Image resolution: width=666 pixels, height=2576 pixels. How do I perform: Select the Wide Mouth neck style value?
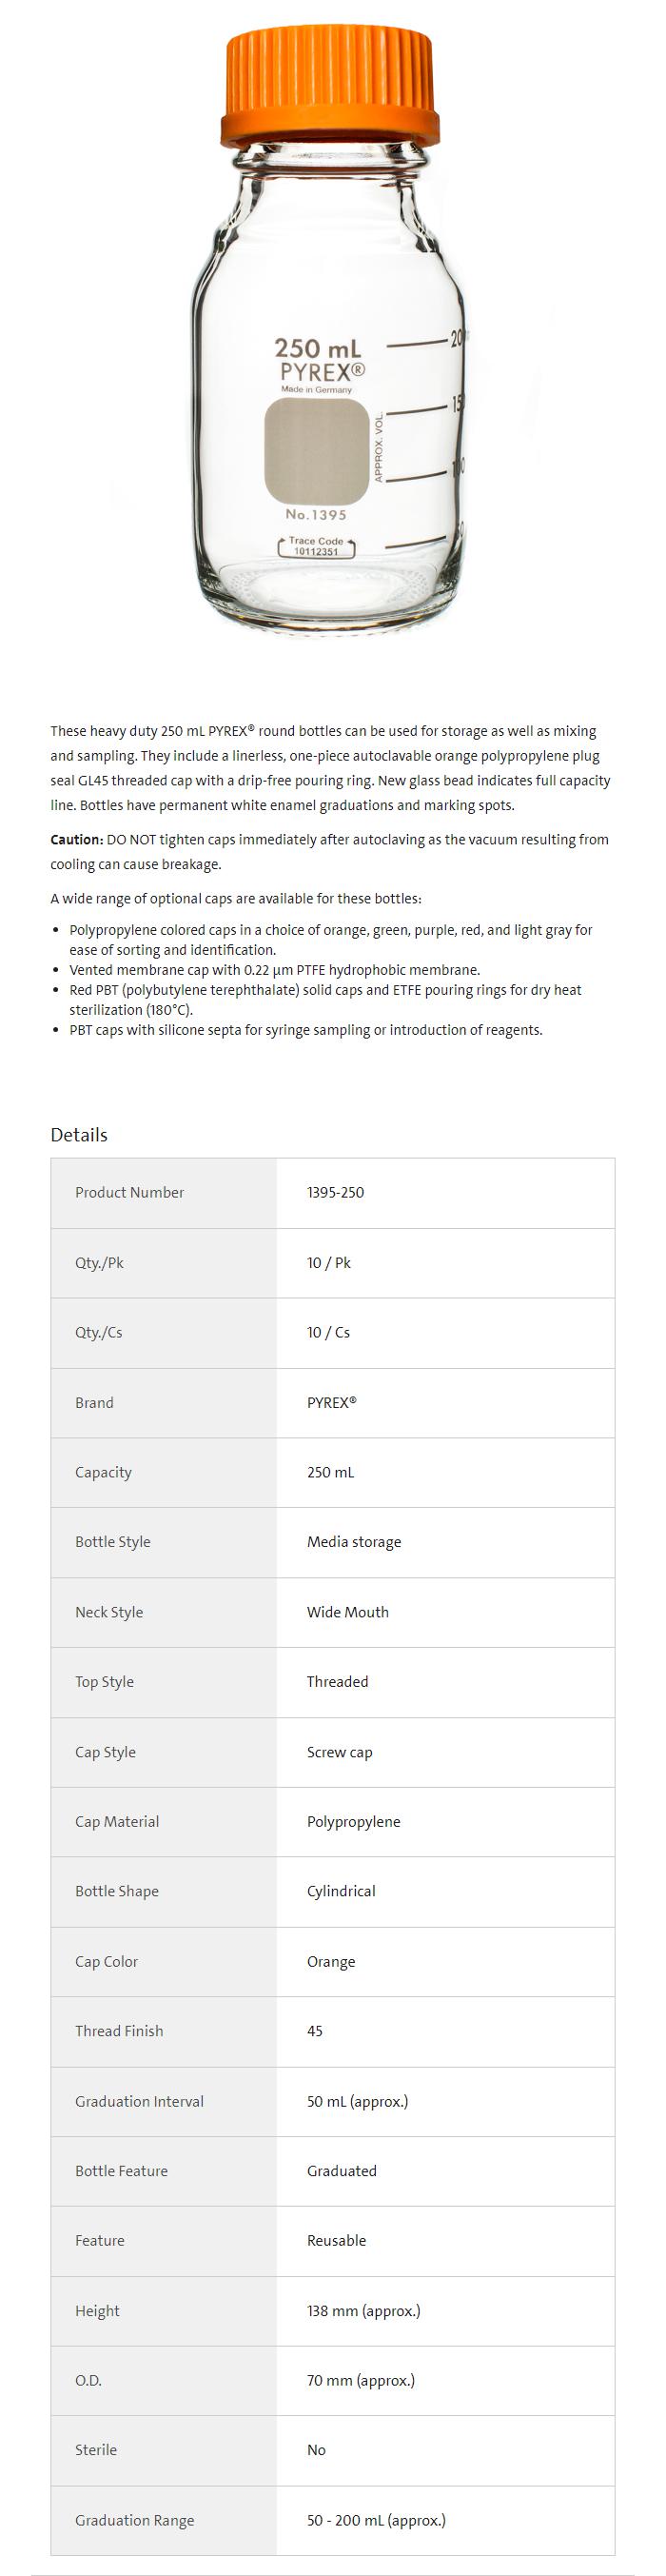click(x=347, y=1612)
